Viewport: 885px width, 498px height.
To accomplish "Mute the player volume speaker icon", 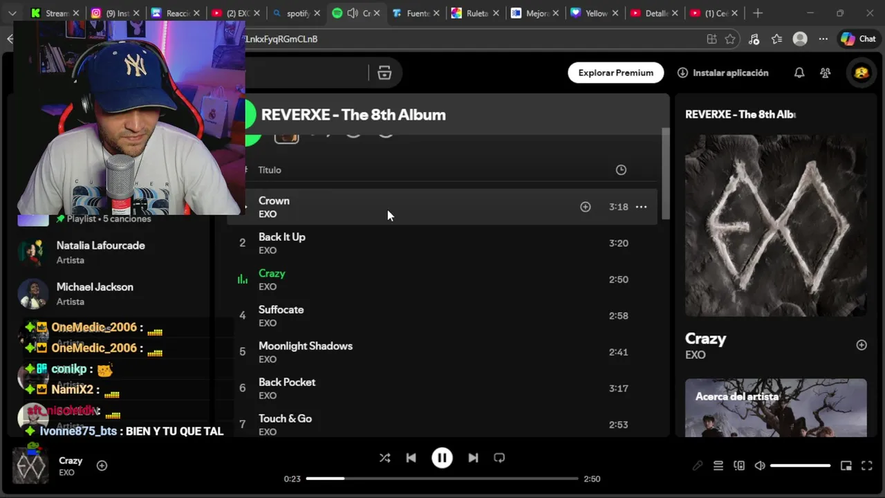I will [x=760, y=465].
